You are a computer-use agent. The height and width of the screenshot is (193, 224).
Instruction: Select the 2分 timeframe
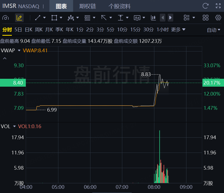click(90, 30)
